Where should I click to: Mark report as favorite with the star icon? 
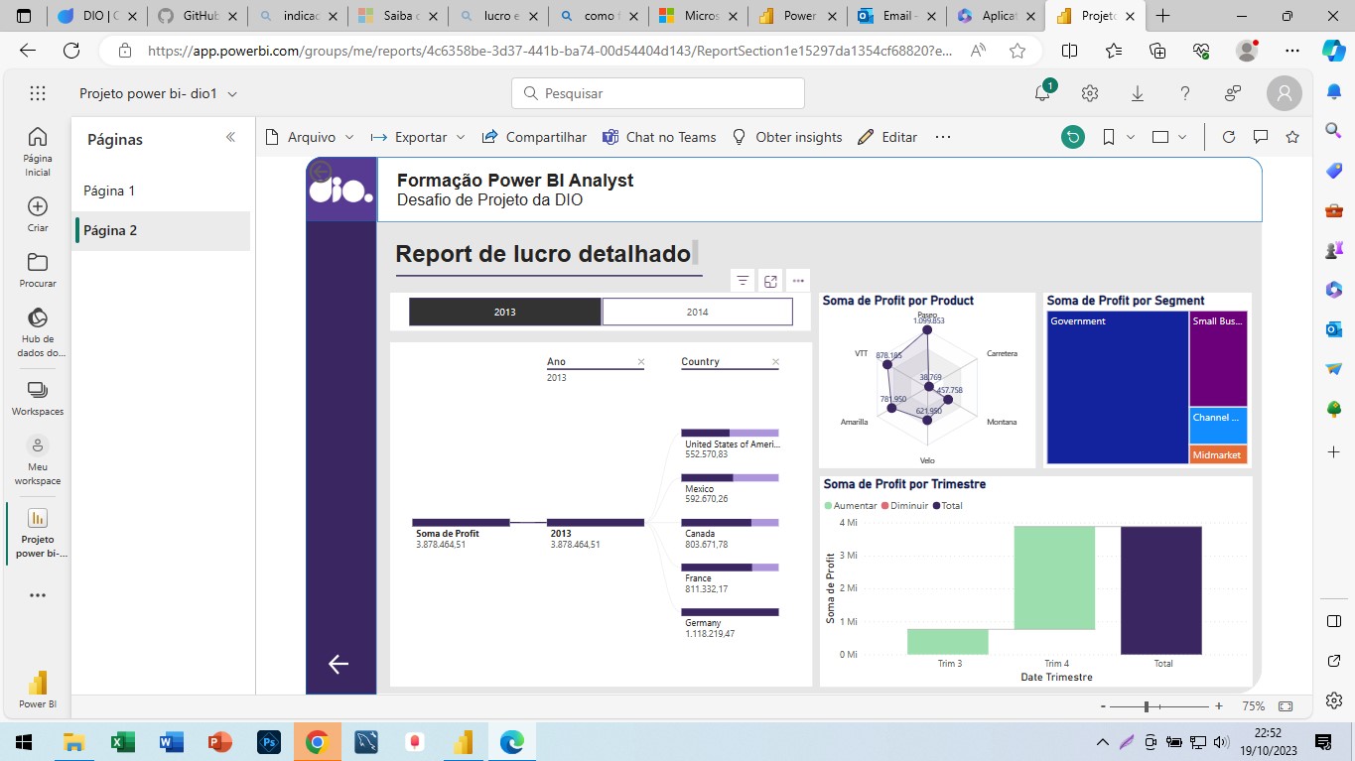(x=1291, y=137)
